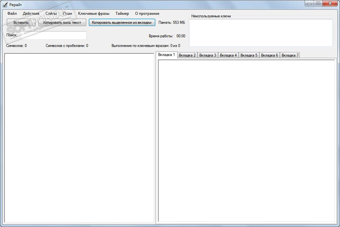Switch to Вкладка 1 tab
Screen dimensions: 340x227
(x=167, y=55)
